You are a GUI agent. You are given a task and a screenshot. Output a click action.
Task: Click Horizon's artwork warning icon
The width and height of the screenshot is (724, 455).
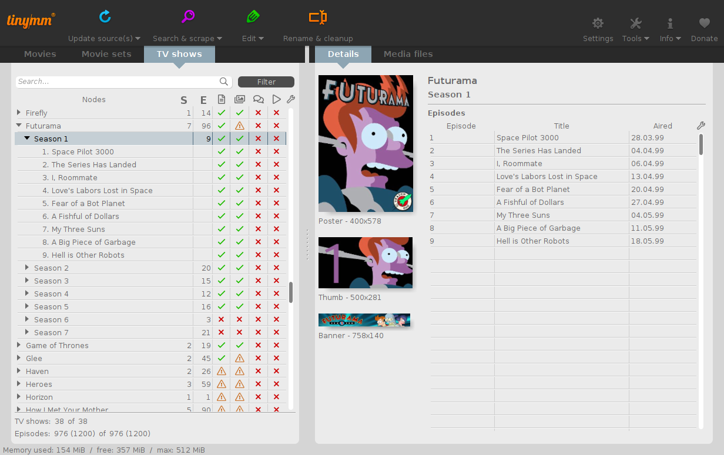coord(240,397)
